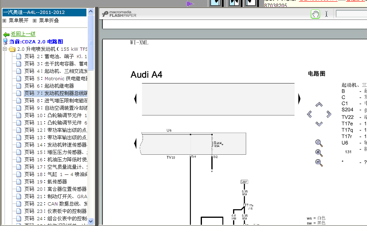This screenshot has width=367, height=226.
Task: Open 页码 13 带功率输出级的点 page
Action: pos(56,137)
